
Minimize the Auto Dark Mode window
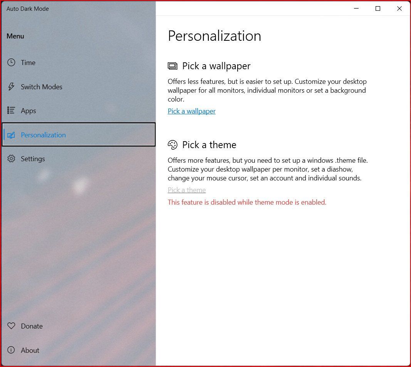pos(356,8)
